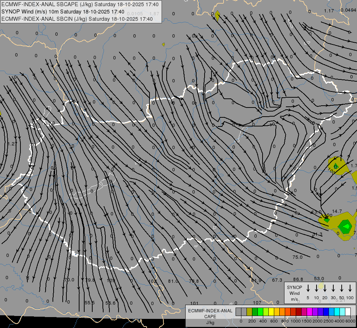Click the 10 m/s wind arrow in legend
This screenshot has width=357, height=328.
316,288
